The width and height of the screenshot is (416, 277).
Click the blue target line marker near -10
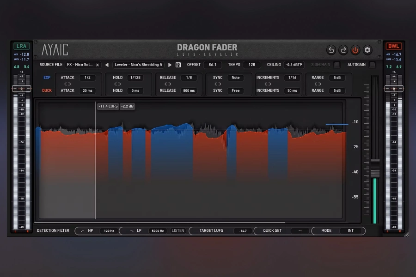337,124
